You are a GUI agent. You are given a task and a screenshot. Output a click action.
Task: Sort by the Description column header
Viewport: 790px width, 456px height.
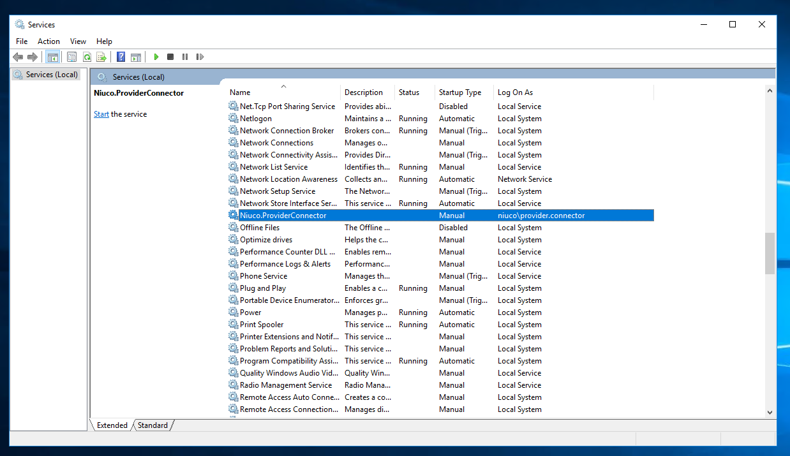coord(368,92)
